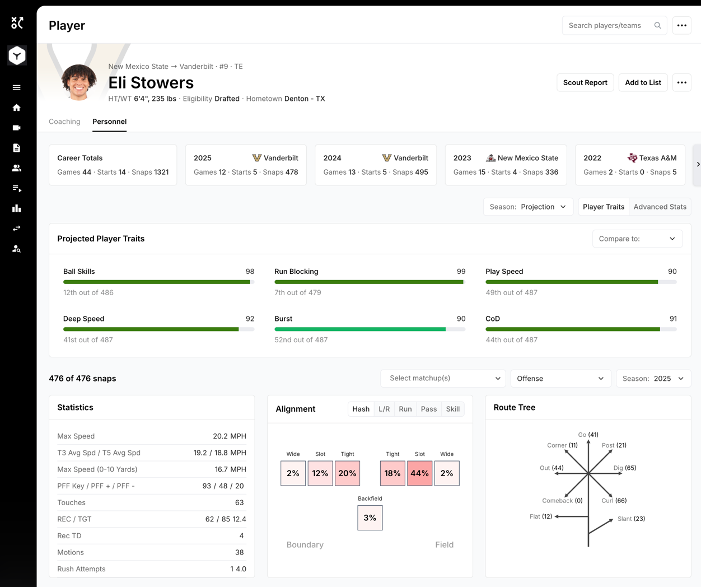Switch to Advanced Stats view
Viewport: 701px width, 587px height.
point(660,207)
